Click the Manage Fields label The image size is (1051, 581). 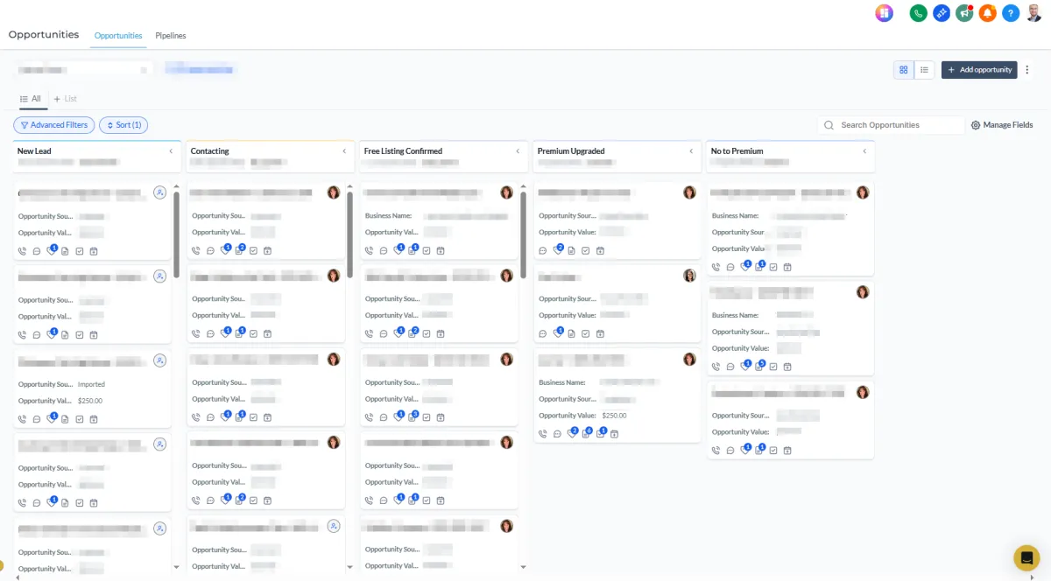point(1008,125)
